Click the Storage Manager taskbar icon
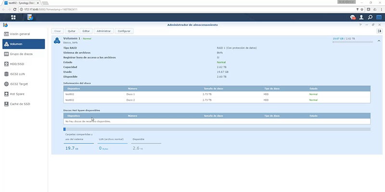The width and height of the screenshot is (385, 192). click(30, 17)
